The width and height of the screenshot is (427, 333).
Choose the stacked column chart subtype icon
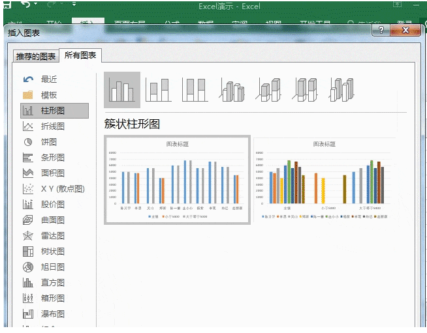click(159, 90)
